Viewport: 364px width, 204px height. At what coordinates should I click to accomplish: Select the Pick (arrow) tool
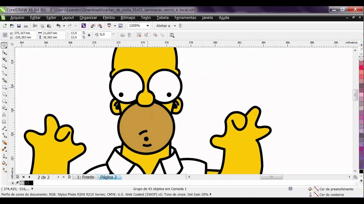click(4, 45)
